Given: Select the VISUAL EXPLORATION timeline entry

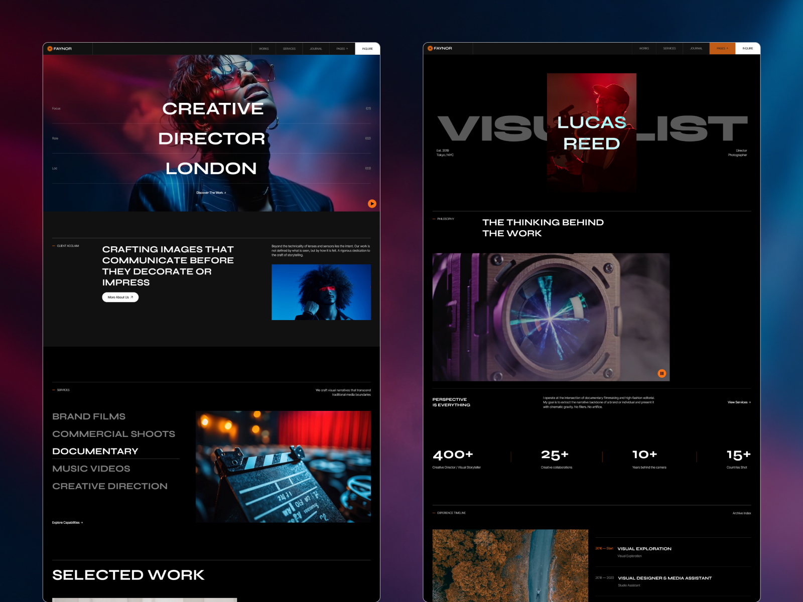Looking at the screenshot, I should [x=673, y=552].
